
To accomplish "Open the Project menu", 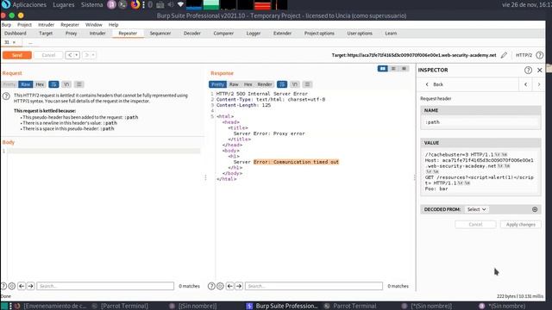I will 24,25.
